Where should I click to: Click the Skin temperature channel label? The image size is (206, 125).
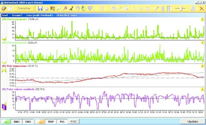pyautogui.click(x=14, y=66)
